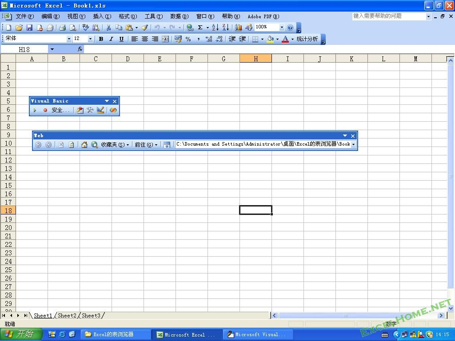
Task: Expand the Go (前往) dropdown
Action: 146,144
